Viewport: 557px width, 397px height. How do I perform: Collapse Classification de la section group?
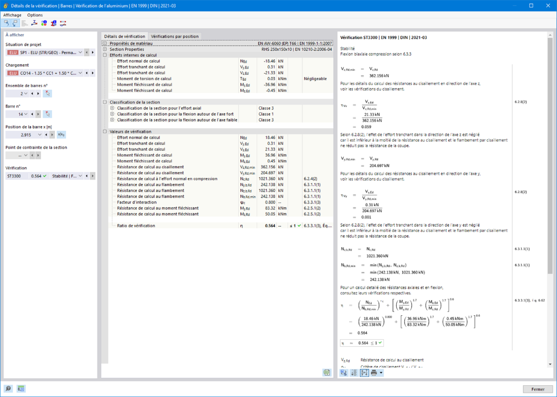[105, 102]
